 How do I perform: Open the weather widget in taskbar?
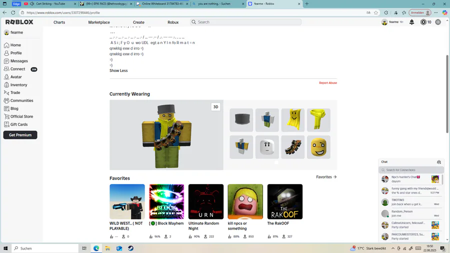[368, 248]
